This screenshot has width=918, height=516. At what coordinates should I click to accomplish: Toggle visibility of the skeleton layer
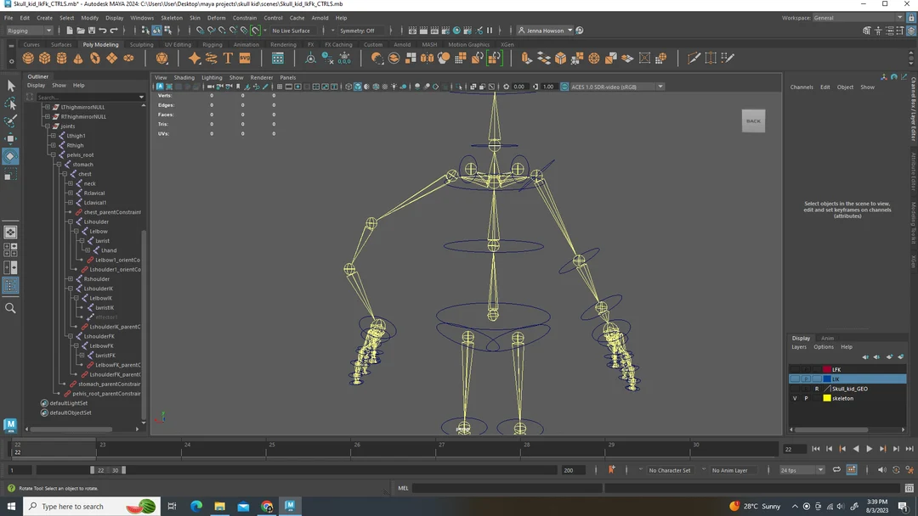[x=795, y=398]
